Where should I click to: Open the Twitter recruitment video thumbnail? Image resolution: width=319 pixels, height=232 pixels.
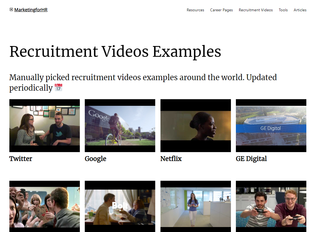pos(45,125)
